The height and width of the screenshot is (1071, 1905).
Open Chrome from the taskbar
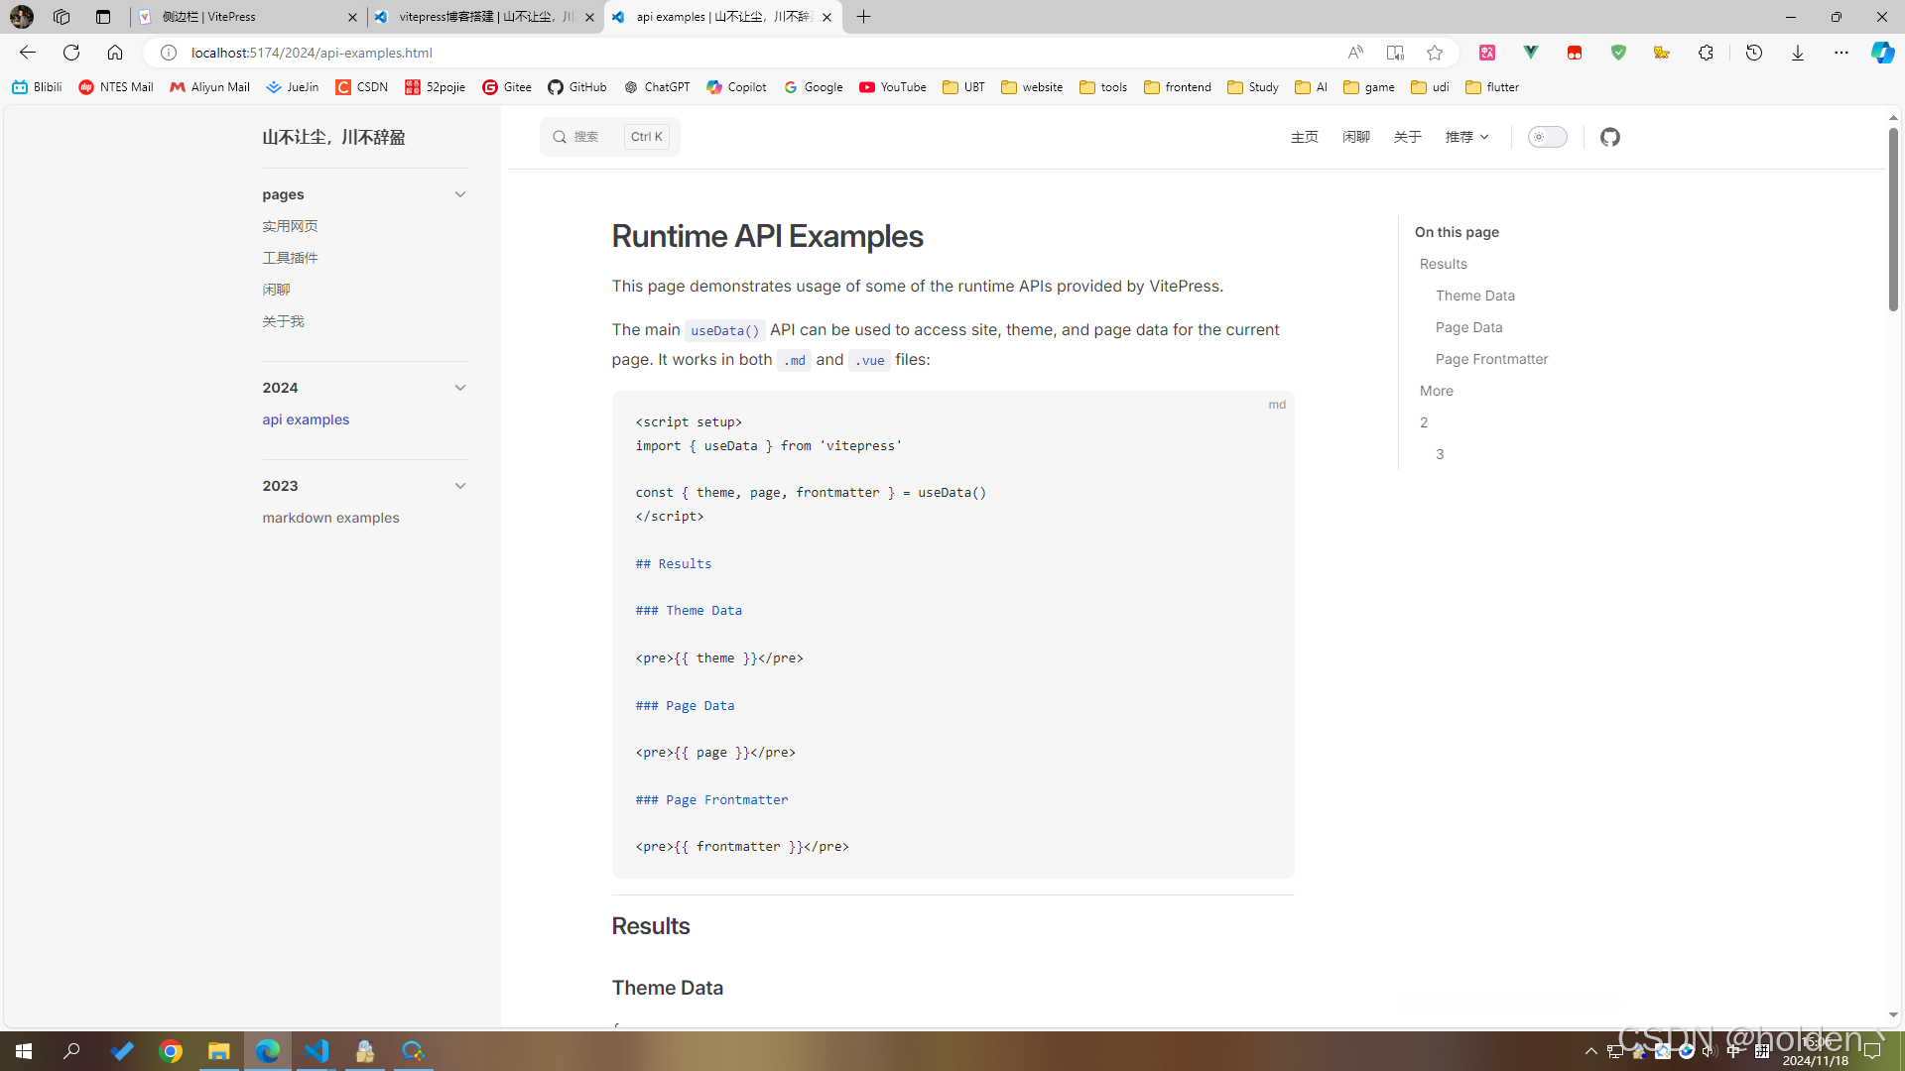coord(171,1051)
